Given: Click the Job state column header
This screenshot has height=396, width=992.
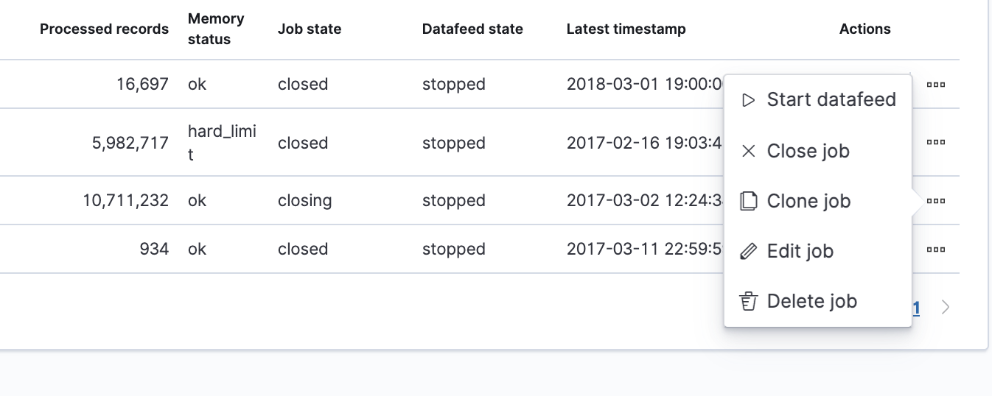Looking at the screenshot, I should (x=310, y=29).
